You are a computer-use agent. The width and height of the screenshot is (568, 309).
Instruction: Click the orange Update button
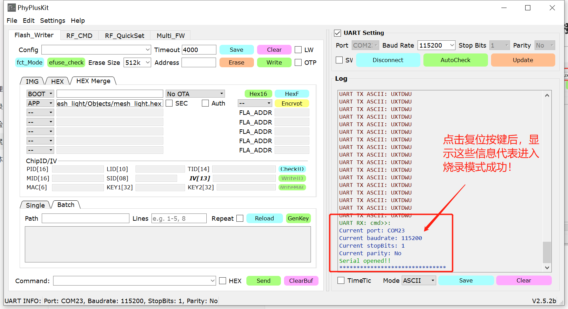523,60
